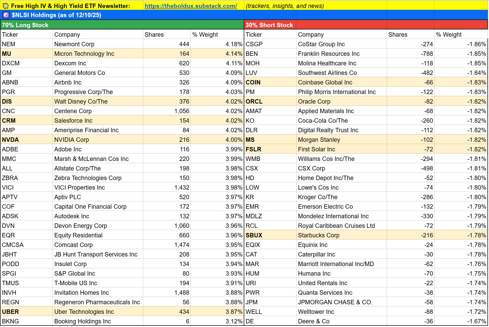The image size is (489, 327).
Task: Click the Home Depot Inc/The cell
Action: click(x=342, y=178)
